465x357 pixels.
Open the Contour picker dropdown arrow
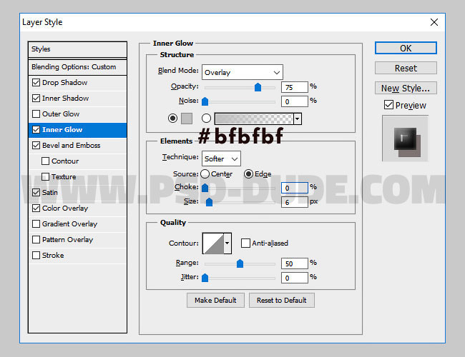point(227,243)
